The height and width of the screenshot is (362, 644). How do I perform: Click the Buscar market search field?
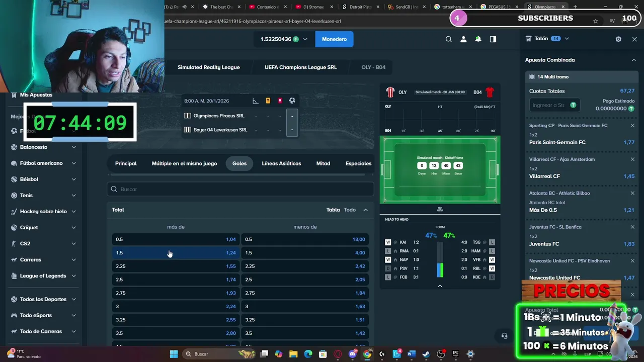click(x=240, y=189)
